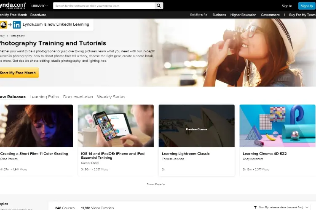316x210 pixels.
Task: Open the Documentaries tab
Action: [x=78, y=97]
